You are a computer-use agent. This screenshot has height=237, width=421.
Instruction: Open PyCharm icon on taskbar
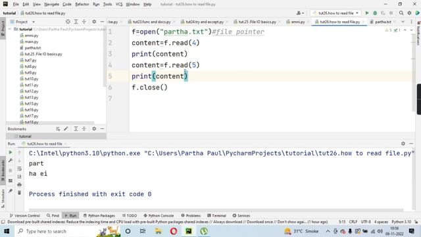tap(189, 231)
